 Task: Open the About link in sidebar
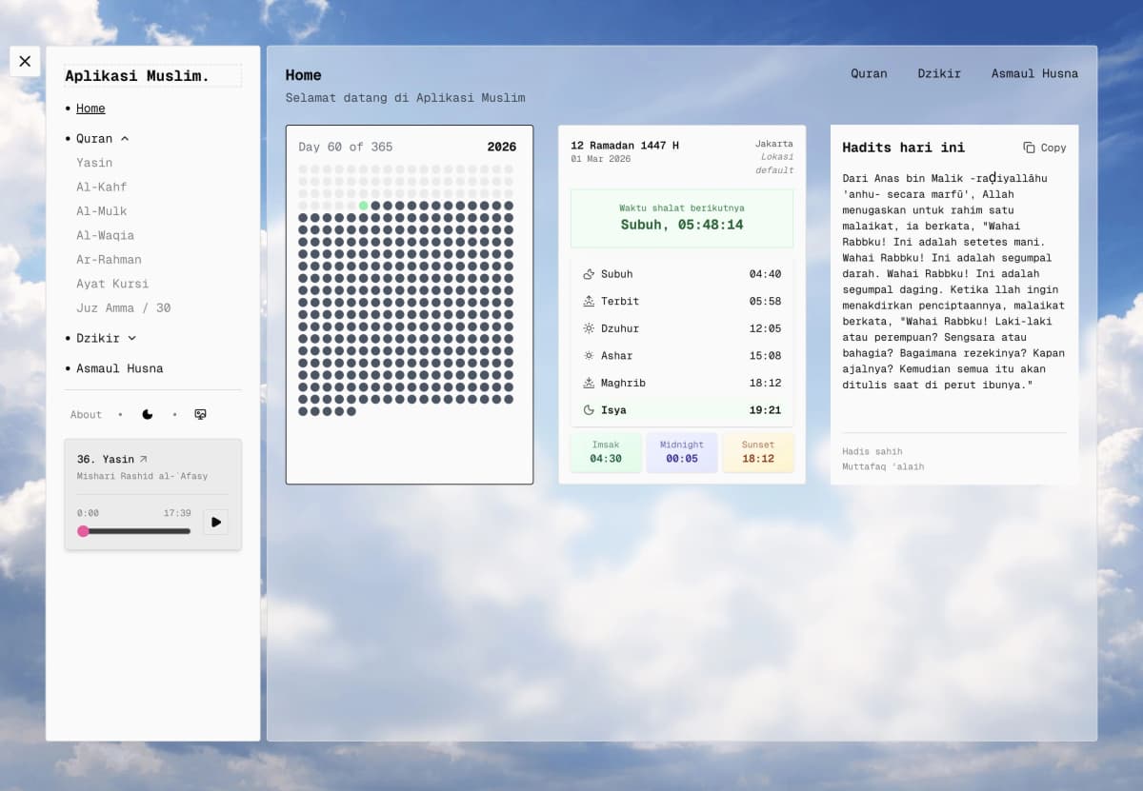[x=86, y=414]
